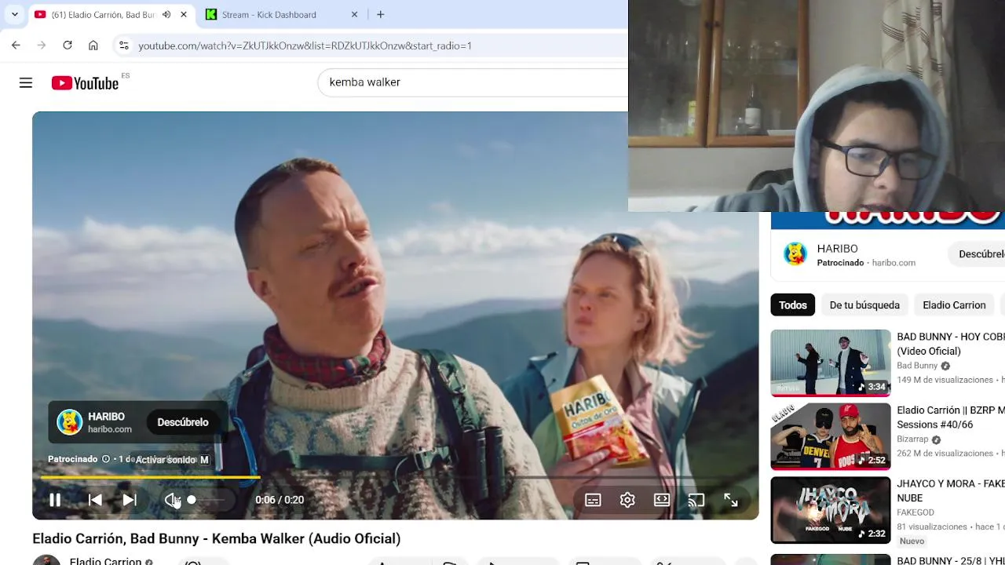Pause the video with the pause button
Image resolution: width=1005 pixels, height=565 pixels.
click(55, 500)
